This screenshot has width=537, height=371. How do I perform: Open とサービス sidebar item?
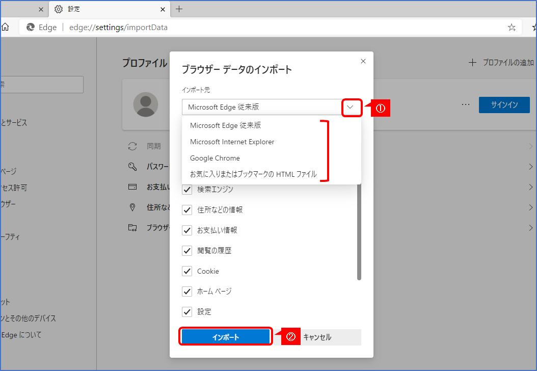[14, 123]
